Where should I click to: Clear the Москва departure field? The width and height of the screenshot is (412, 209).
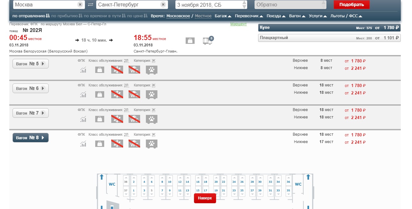tap(80, 4)
